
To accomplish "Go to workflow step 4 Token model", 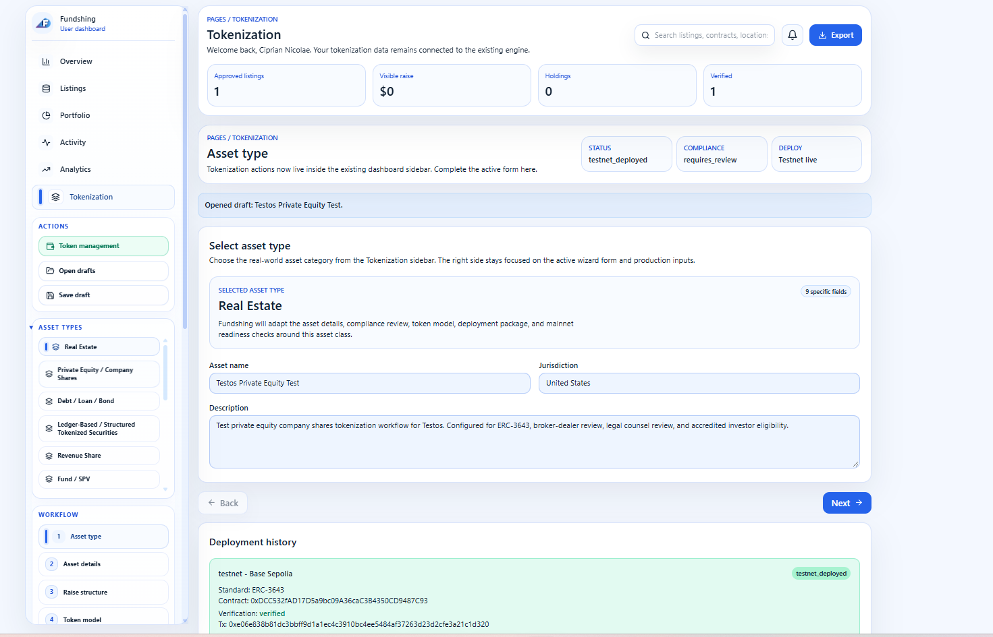I will pyautogui.click(x=103, y=617).
